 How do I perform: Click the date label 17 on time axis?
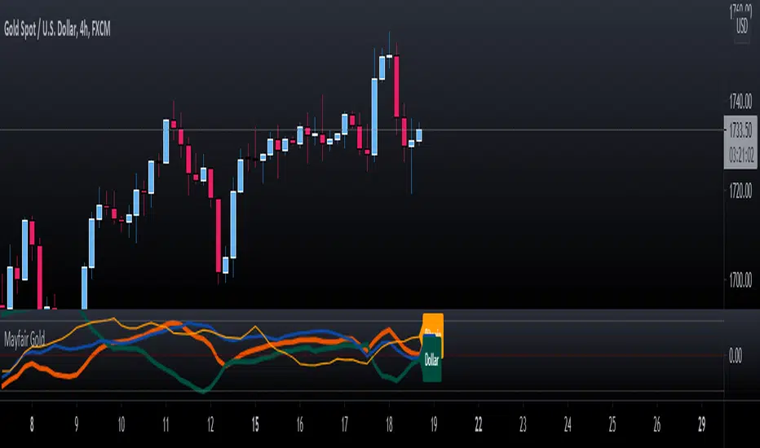point(345,424)
